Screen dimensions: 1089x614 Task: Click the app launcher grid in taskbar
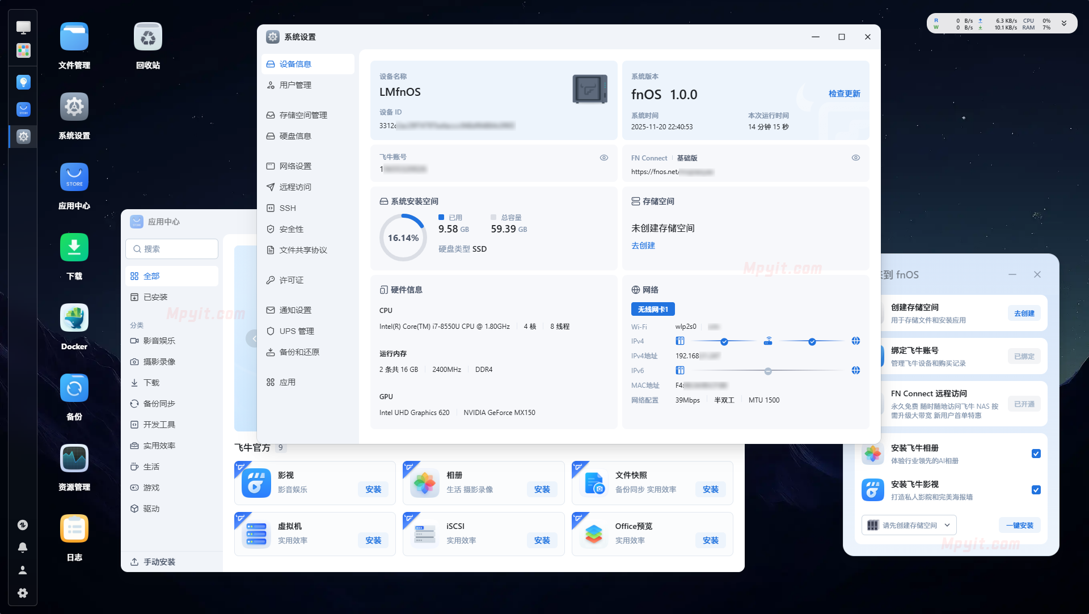tap(23, 50)
